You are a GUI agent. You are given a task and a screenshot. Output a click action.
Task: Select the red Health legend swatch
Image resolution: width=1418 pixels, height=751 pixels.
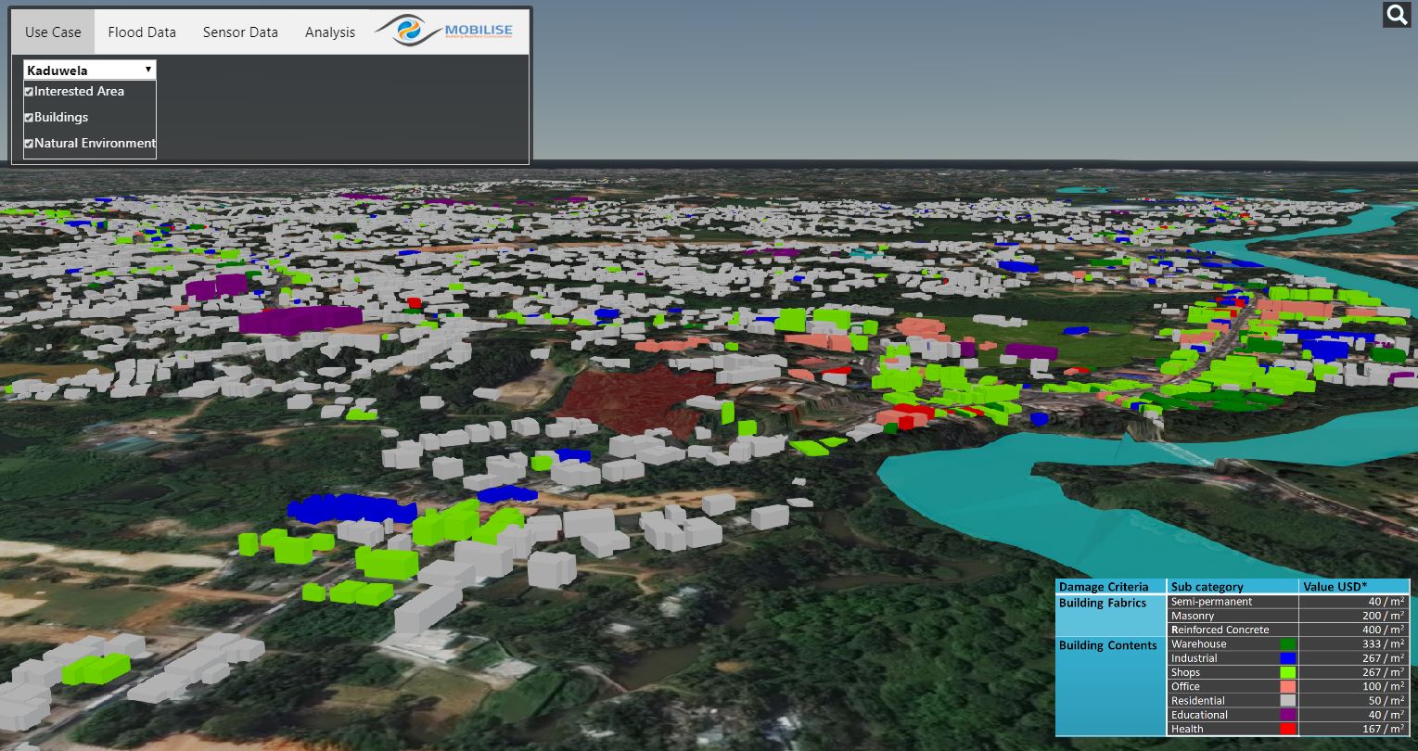coord(1287,729)
